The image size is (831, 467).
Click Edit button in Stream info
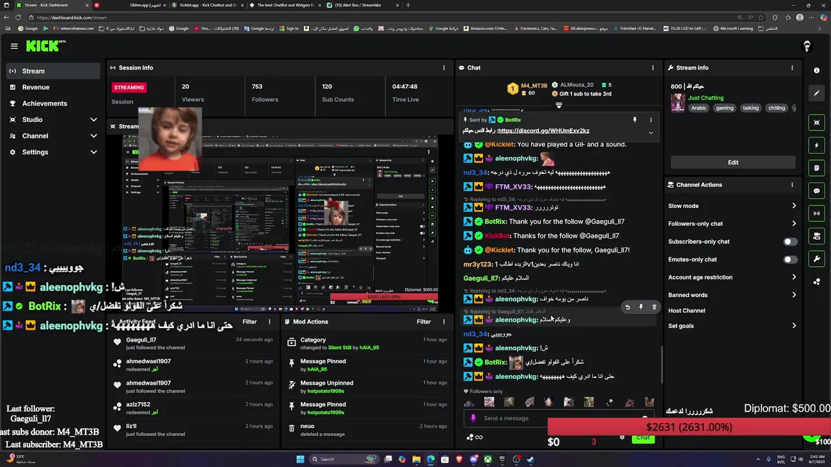point(733,162)
